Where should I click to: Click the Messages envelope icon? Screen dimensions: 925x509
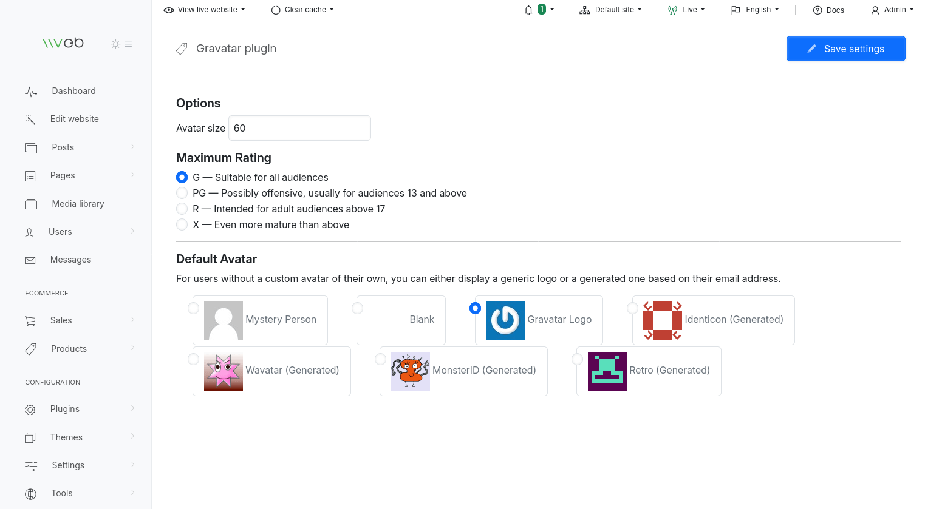[30, 260]
